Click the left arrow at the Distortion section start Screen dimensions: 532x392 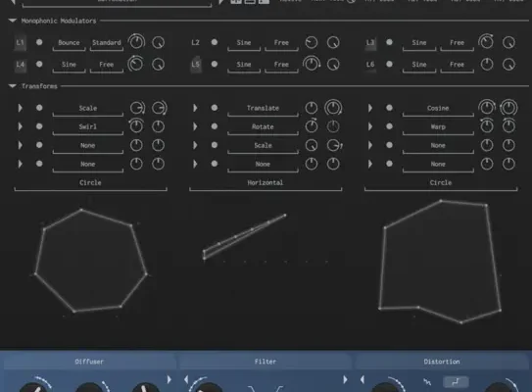[x=363, y=379]
